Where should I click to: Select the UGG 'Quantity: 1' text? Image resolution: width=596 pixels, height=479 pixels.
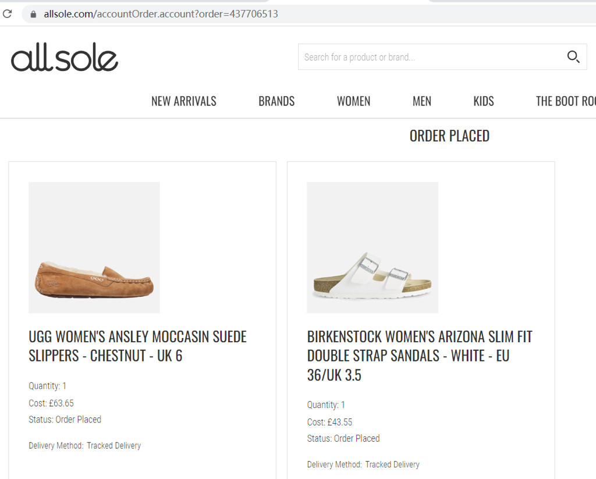[x=48, y=386]
